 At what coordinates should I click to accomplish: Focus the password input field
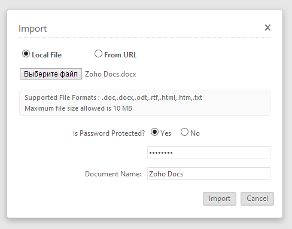coord(209,152)
